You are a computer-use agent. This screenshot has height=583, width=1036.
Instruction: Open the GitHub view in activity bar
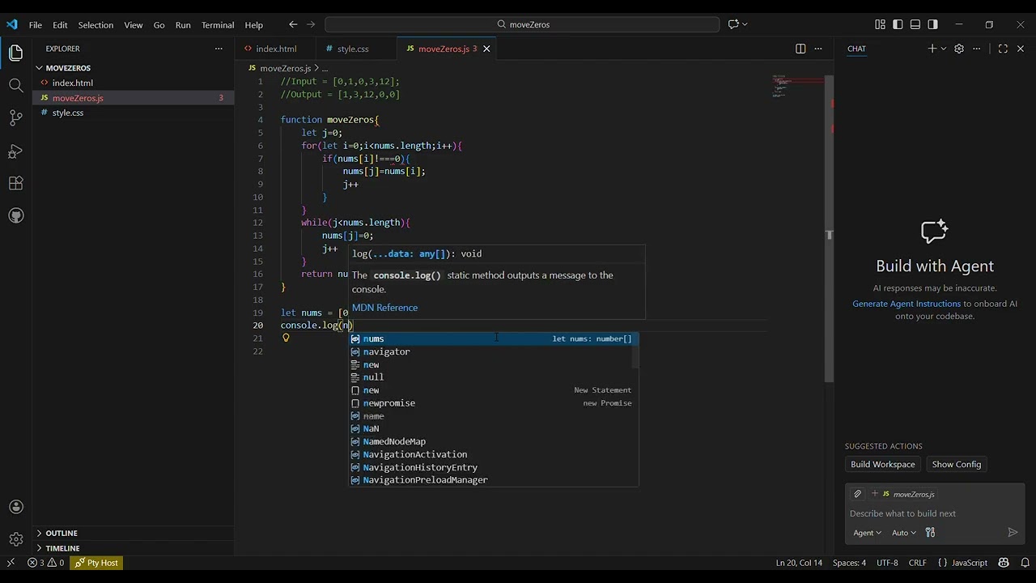coord(15,216)
